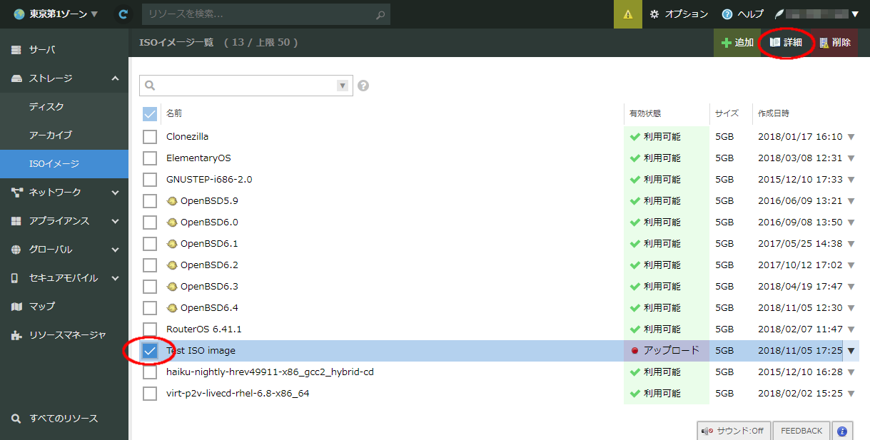Click the help question mark beside search filter
Viewport: 870px width, 440px height.
[x=363, y=86]
